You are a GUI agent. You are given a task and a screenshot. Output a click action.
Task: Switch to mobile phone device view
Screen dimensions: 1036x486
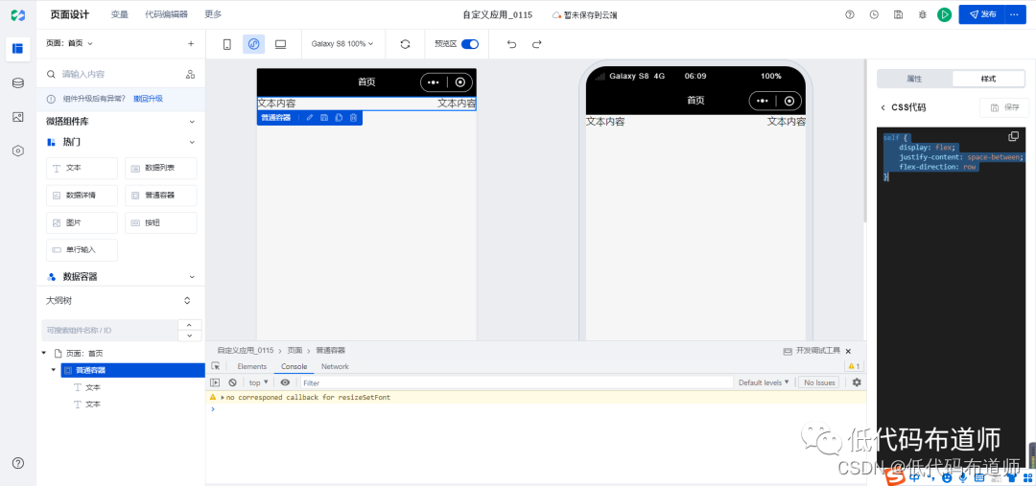tap(227, 44)
